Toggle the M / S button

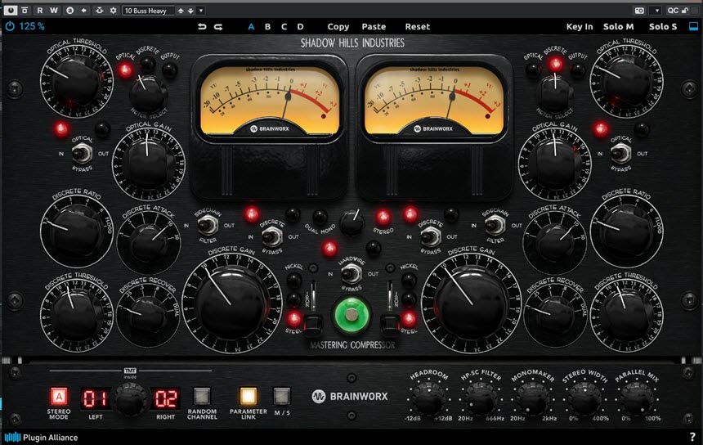282,397
